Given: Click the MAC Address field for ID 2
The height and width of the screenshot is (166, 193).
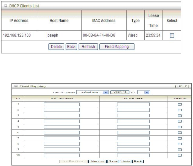Looking at the screenshot, I should coord(62,110).
